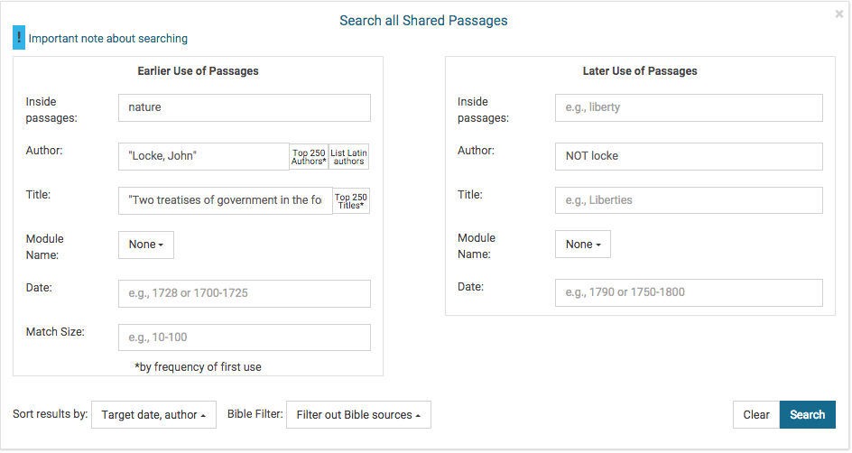Click the blue exclamation info icon

(x=19, y=38)
